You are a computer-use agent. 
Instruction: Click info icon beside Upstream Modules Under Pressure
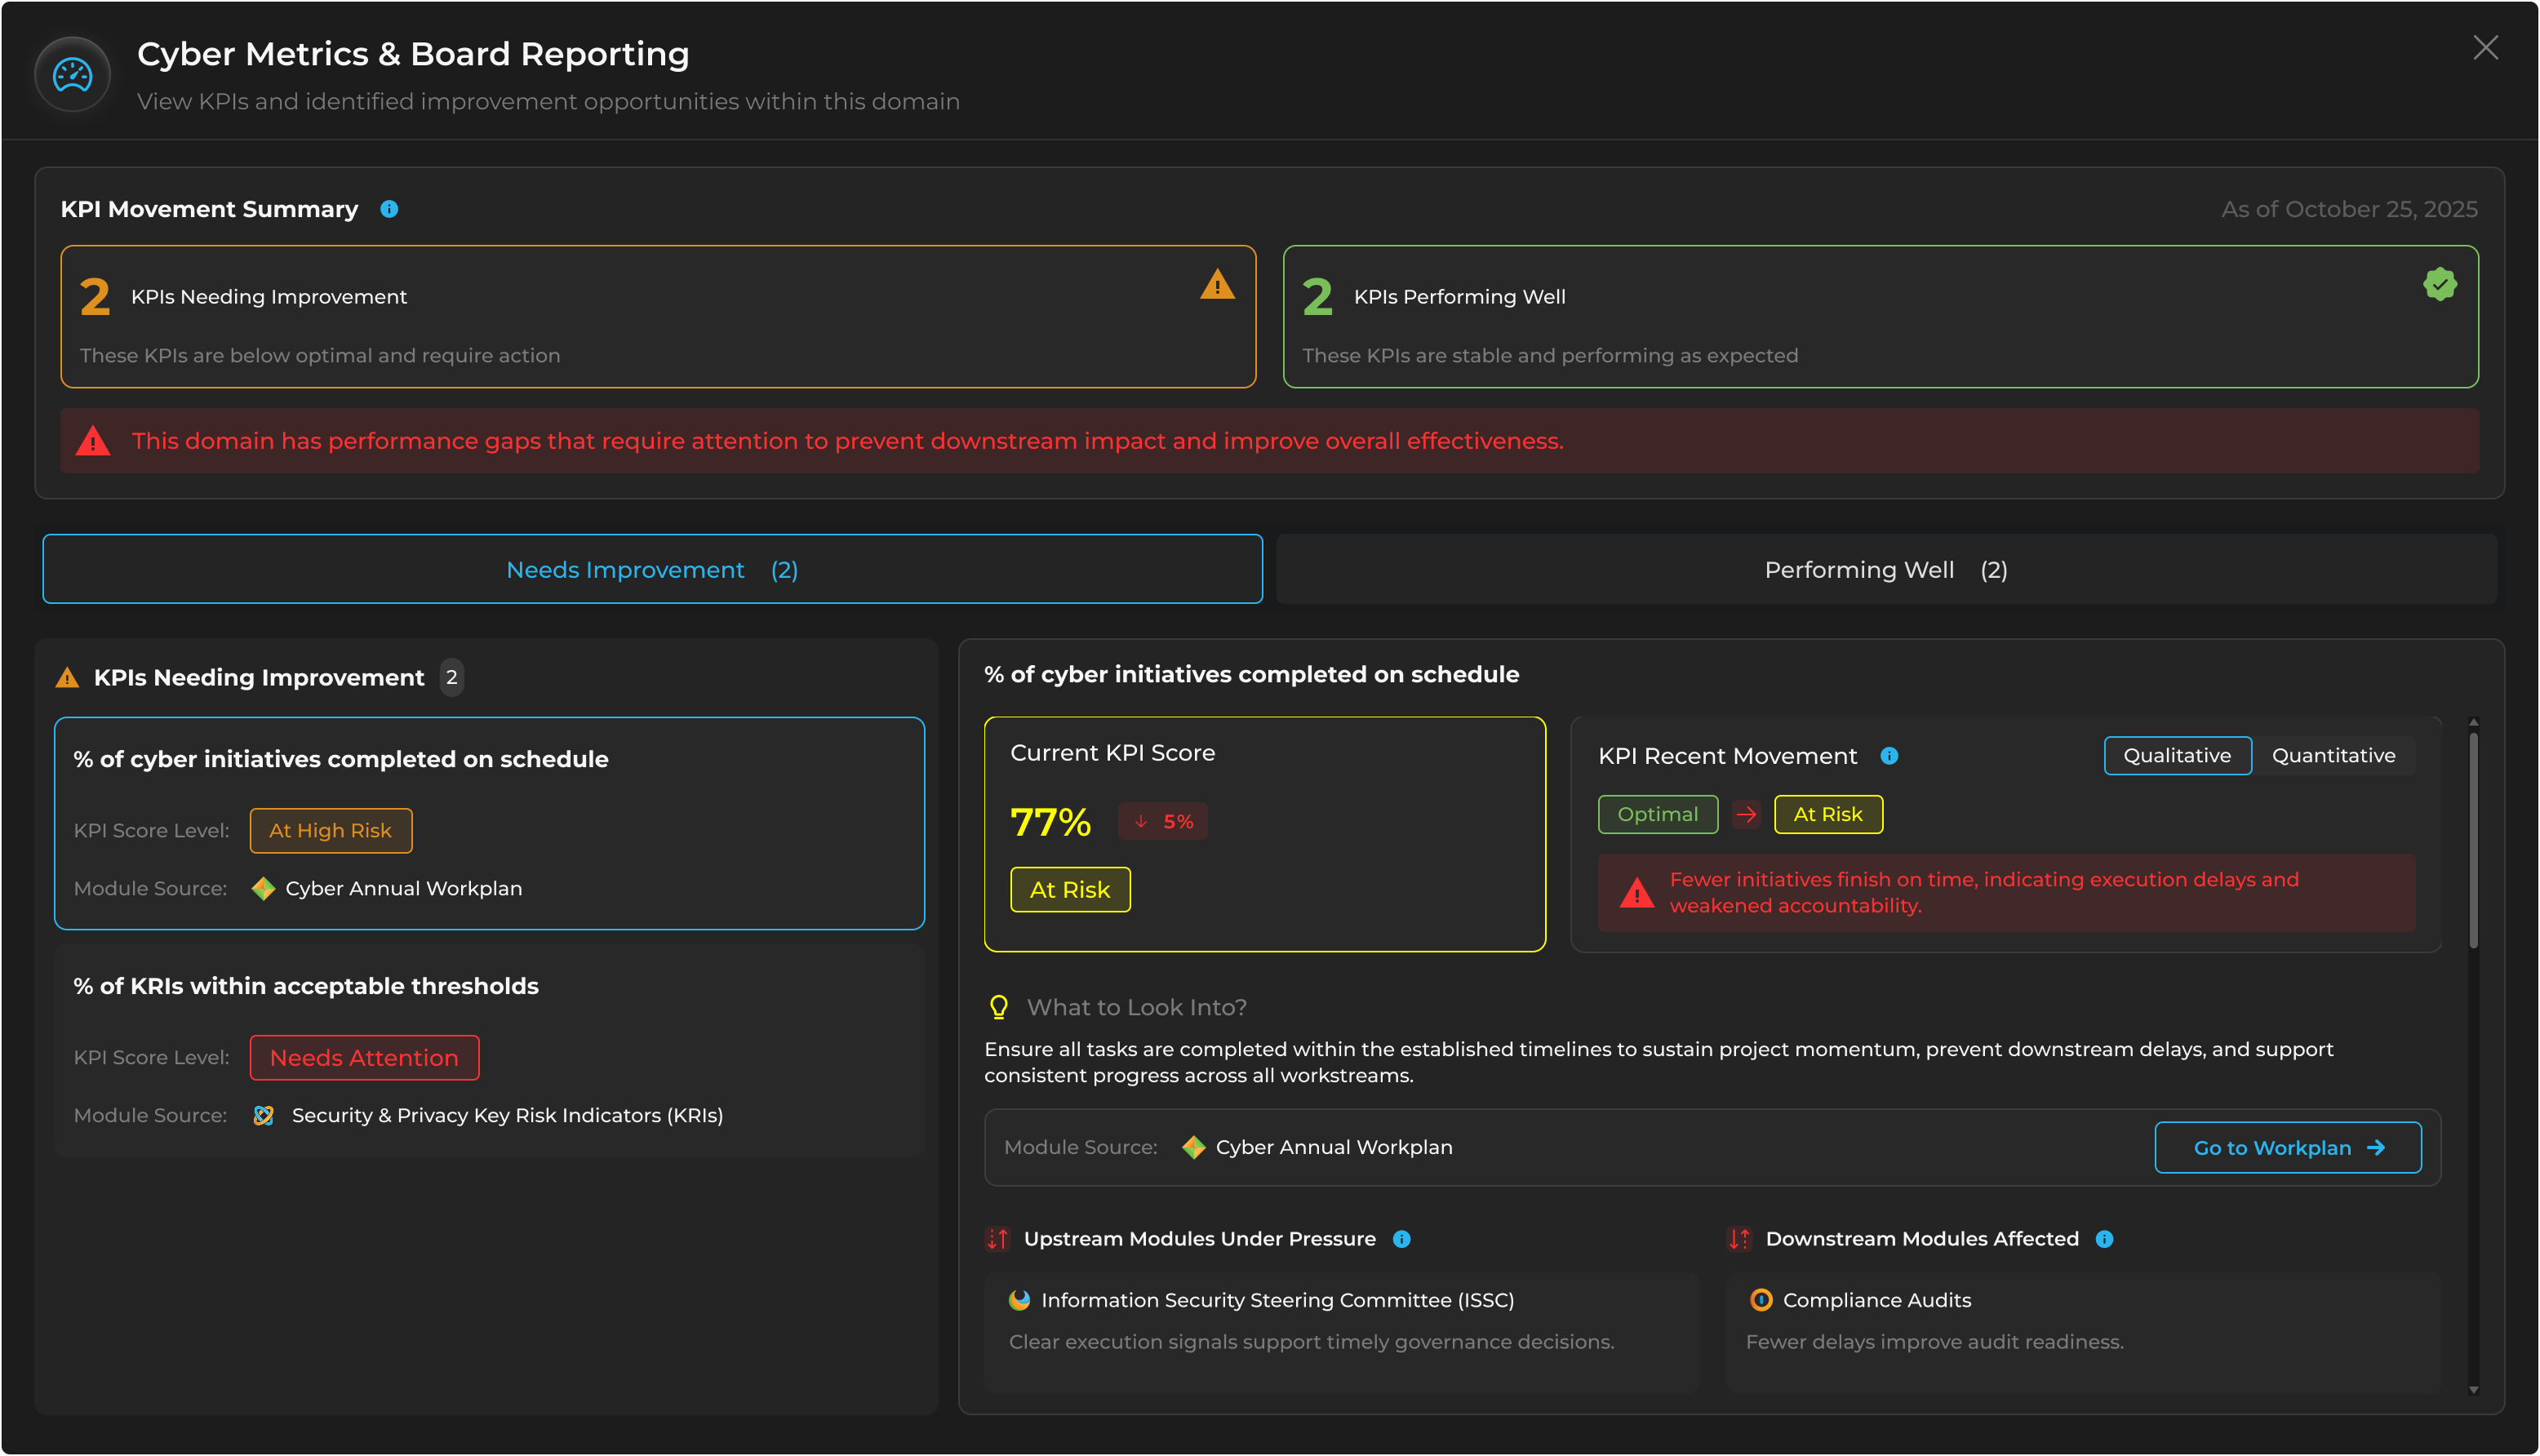(x=1401, y=1239)
